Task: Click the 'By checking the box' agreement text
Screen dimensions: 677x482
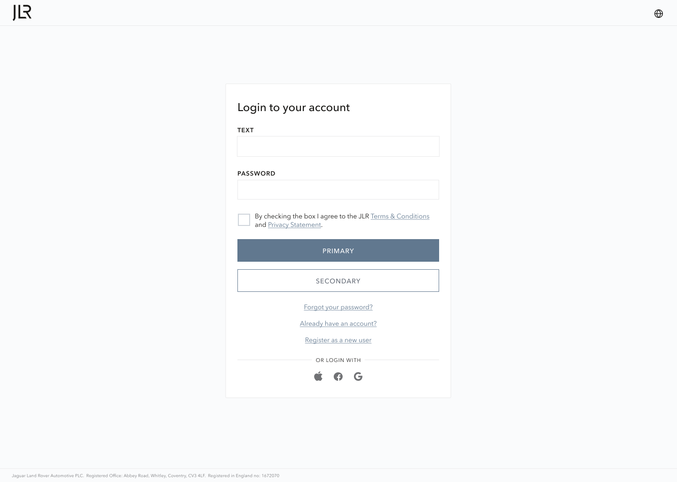Action: point(311,217)
